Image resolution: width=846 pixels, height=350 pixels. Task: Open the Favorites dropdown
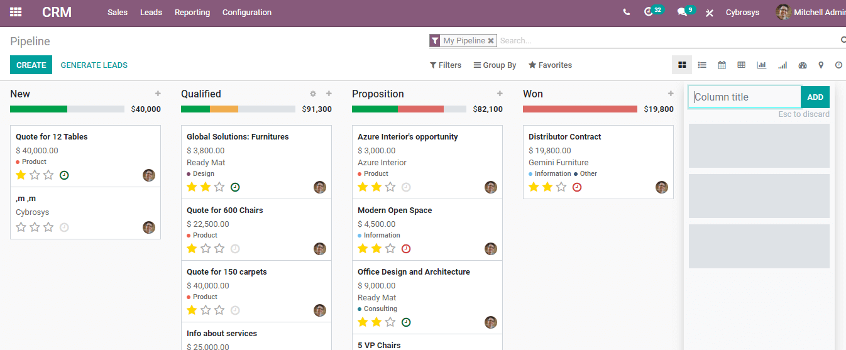pos(550,65)
